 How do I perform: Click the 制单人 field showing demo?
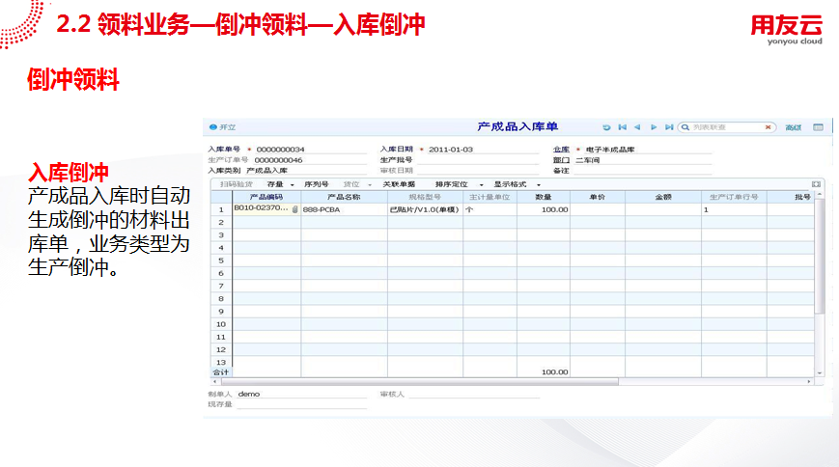click(302, 394)
